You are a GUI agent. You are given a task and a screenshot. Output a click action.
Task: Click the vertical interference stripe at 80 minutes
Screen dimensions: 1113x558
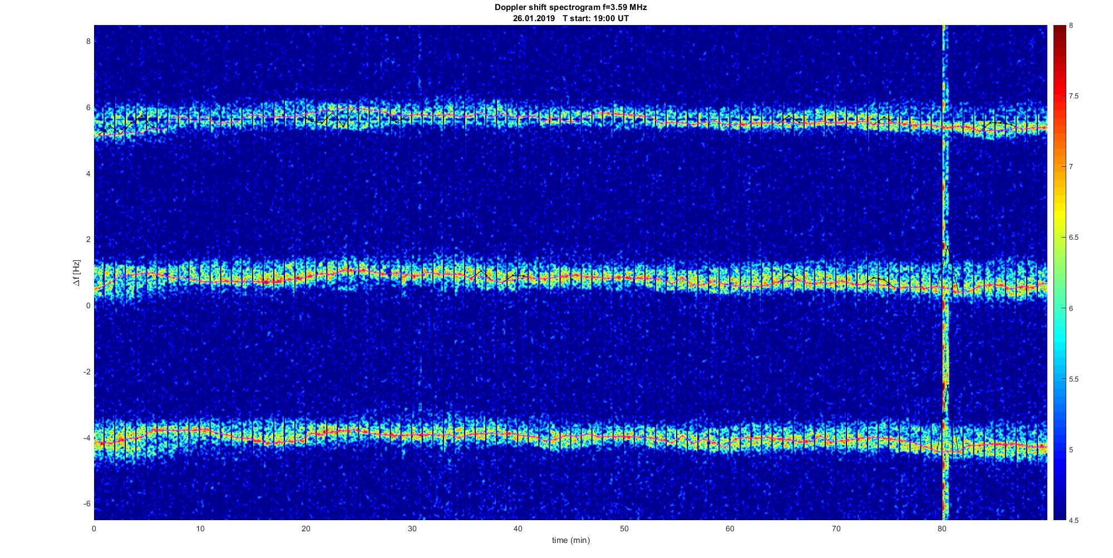click(944, 273)
